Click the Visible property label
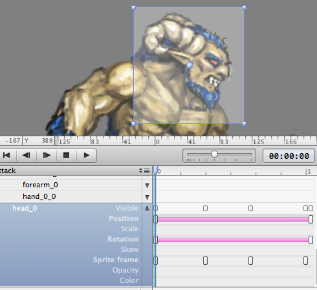The width and height of the screenshot is (317, 290). coord(127,208)
